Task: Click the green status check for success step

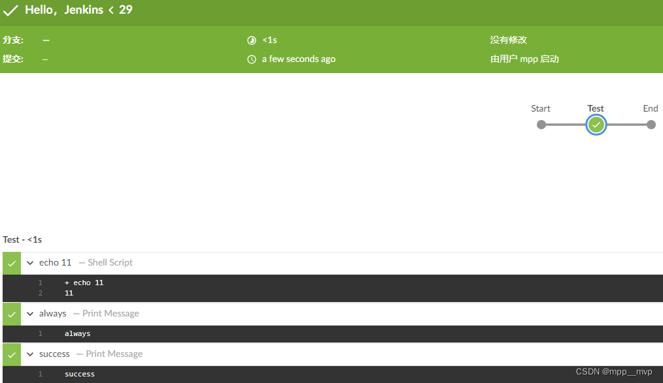Action: coord(12,355)
